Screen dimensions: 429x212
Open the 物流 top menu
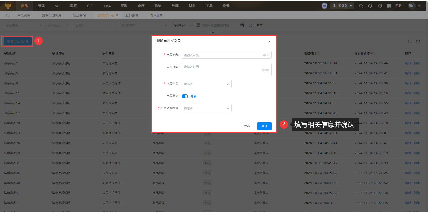pyautogui.click(x=158, y=6)
